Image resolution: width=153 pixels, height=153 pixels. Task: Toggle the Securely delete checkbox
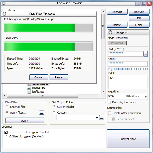tap(114, 119)
